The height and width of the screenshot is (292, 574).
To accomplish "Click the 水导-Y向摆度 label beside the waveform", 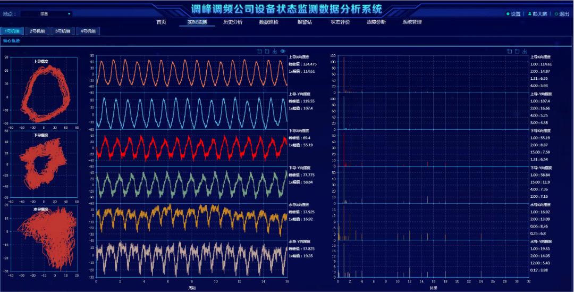I will tap(300, 242).
